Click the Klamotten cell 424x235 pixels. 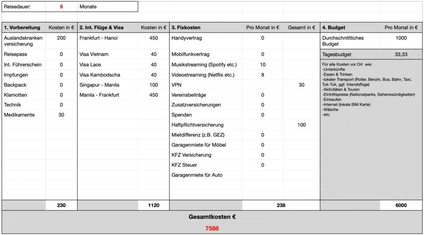coord(24,95)
